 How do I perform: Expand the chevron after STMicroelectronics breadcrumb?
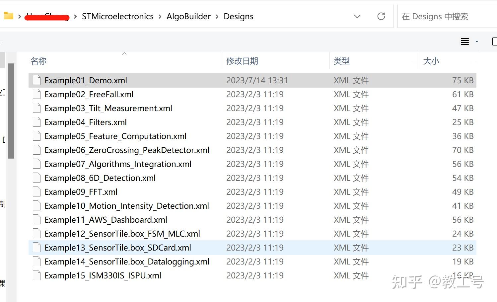(x=160, y=17)
